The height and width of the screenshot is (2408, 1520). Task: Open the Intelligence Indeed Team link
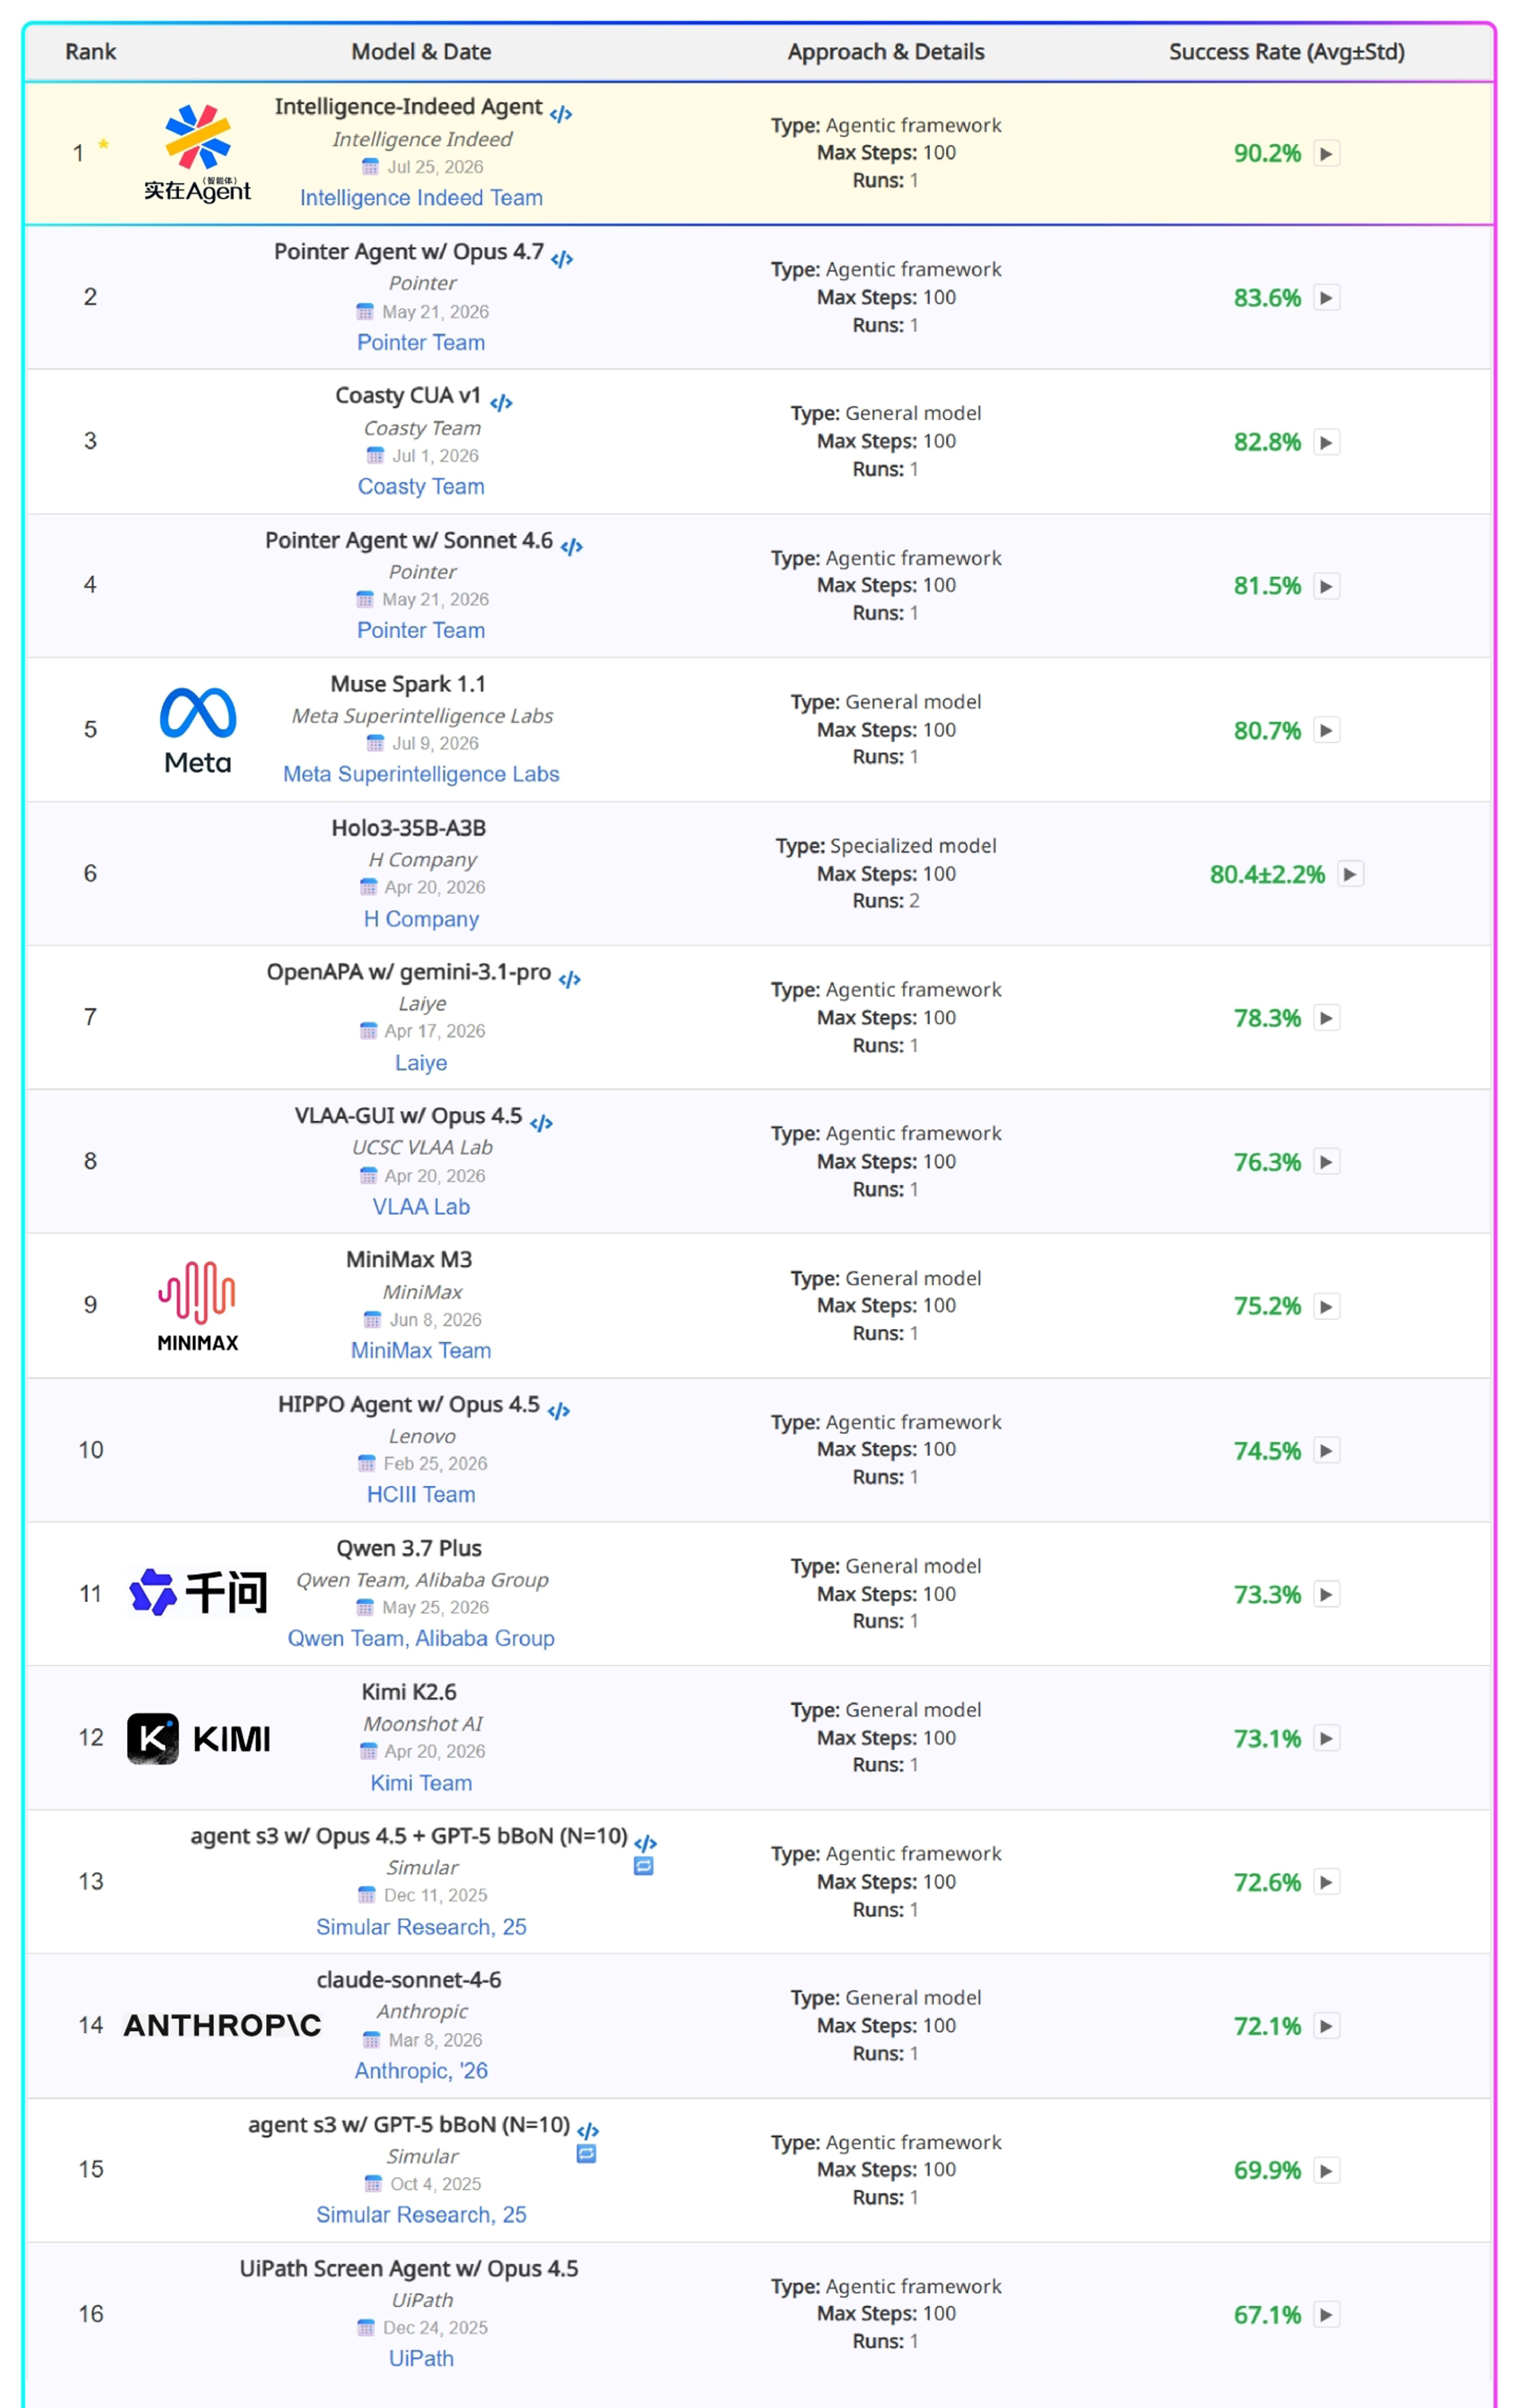coord(421,198)
